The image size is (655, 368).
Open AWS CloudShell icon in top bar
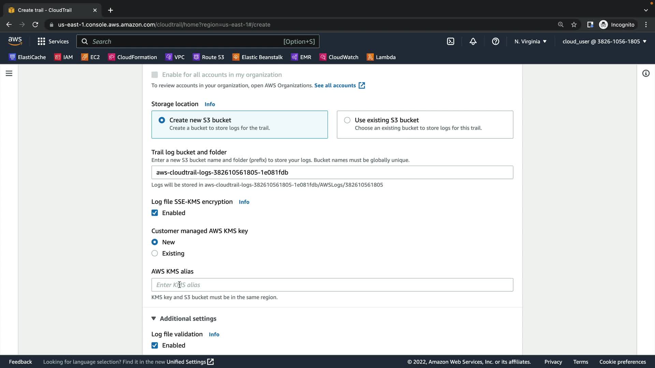[450, 42]
